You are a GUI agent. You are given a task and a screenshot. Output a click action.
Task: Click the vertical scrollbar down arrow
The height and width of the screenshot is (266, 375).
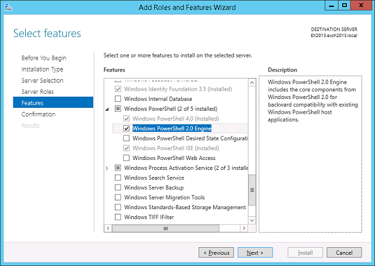pyautogui.click(x=252, y=220)
